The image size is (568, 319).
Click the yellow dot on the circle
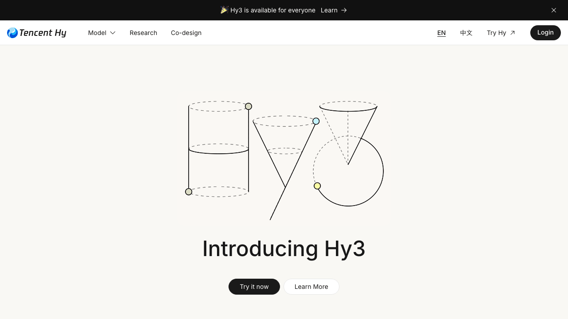317,186
